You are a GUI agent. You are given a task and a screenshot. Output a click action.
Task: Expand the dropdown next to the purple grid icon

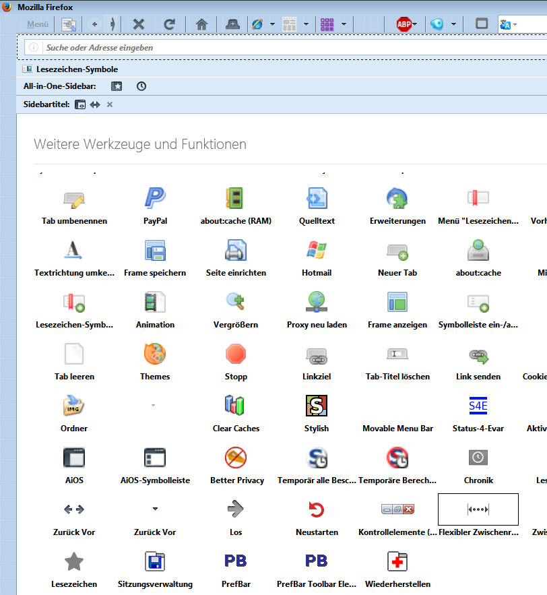[x=344, y=24]
